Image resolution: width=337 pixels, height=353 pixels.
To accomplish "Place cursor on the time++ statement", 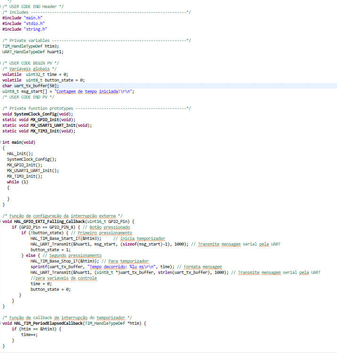I will pyautogui.click(x=29, y=334).
